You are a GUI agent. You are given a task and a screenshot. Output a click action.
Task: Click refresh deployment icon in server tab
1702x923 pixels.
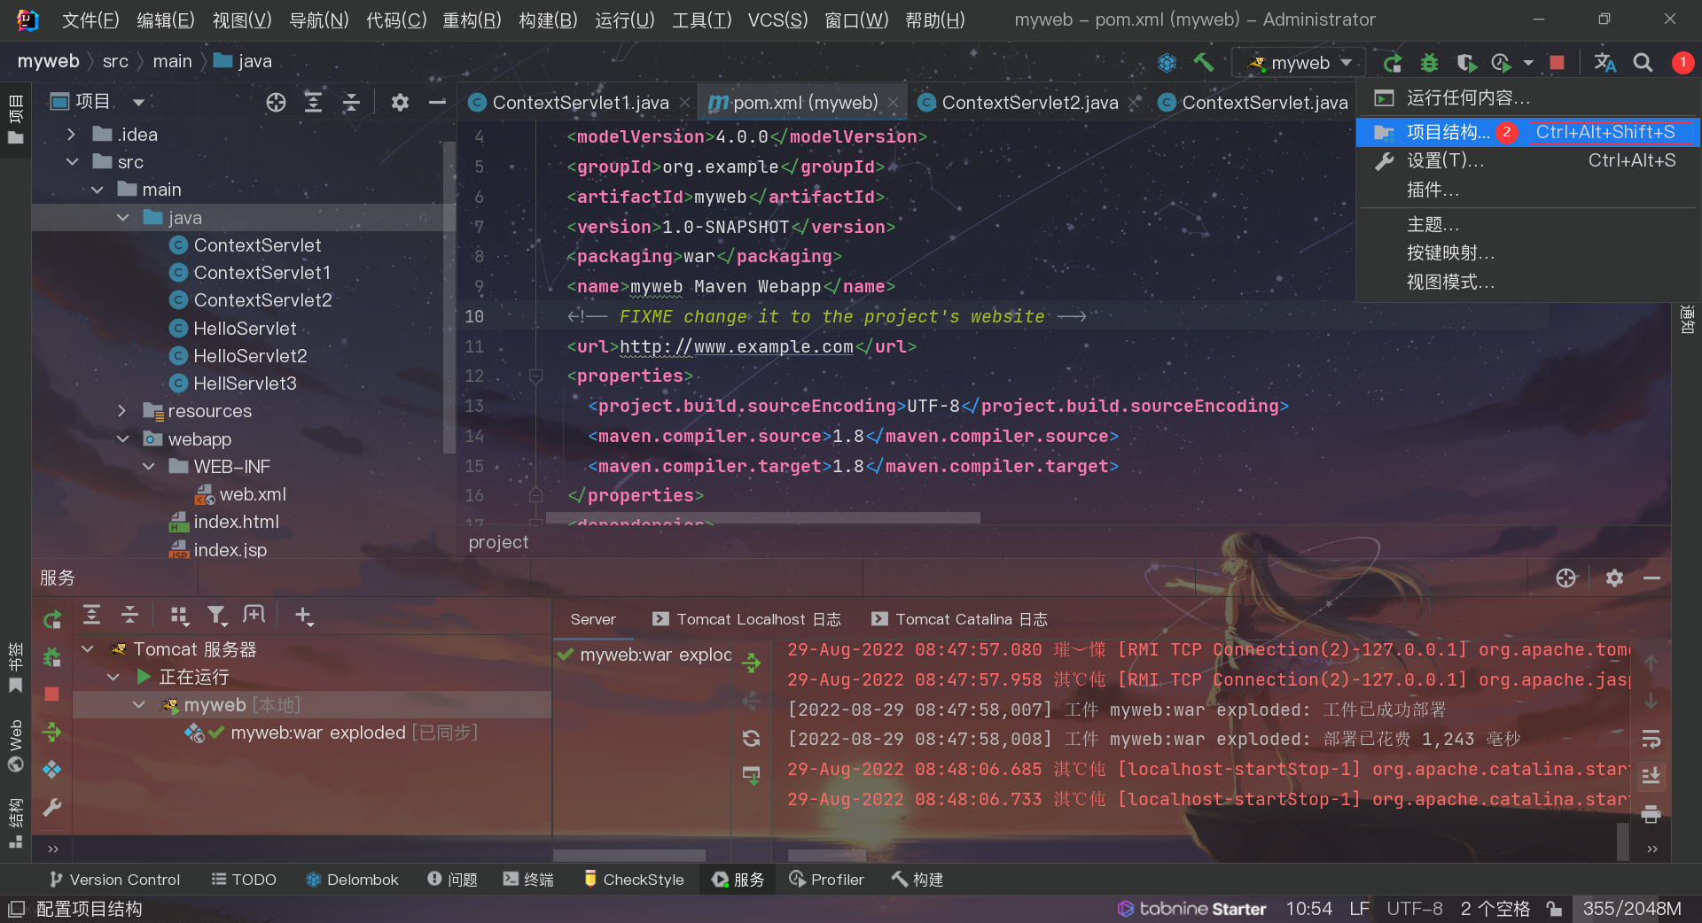click(752, 739)
